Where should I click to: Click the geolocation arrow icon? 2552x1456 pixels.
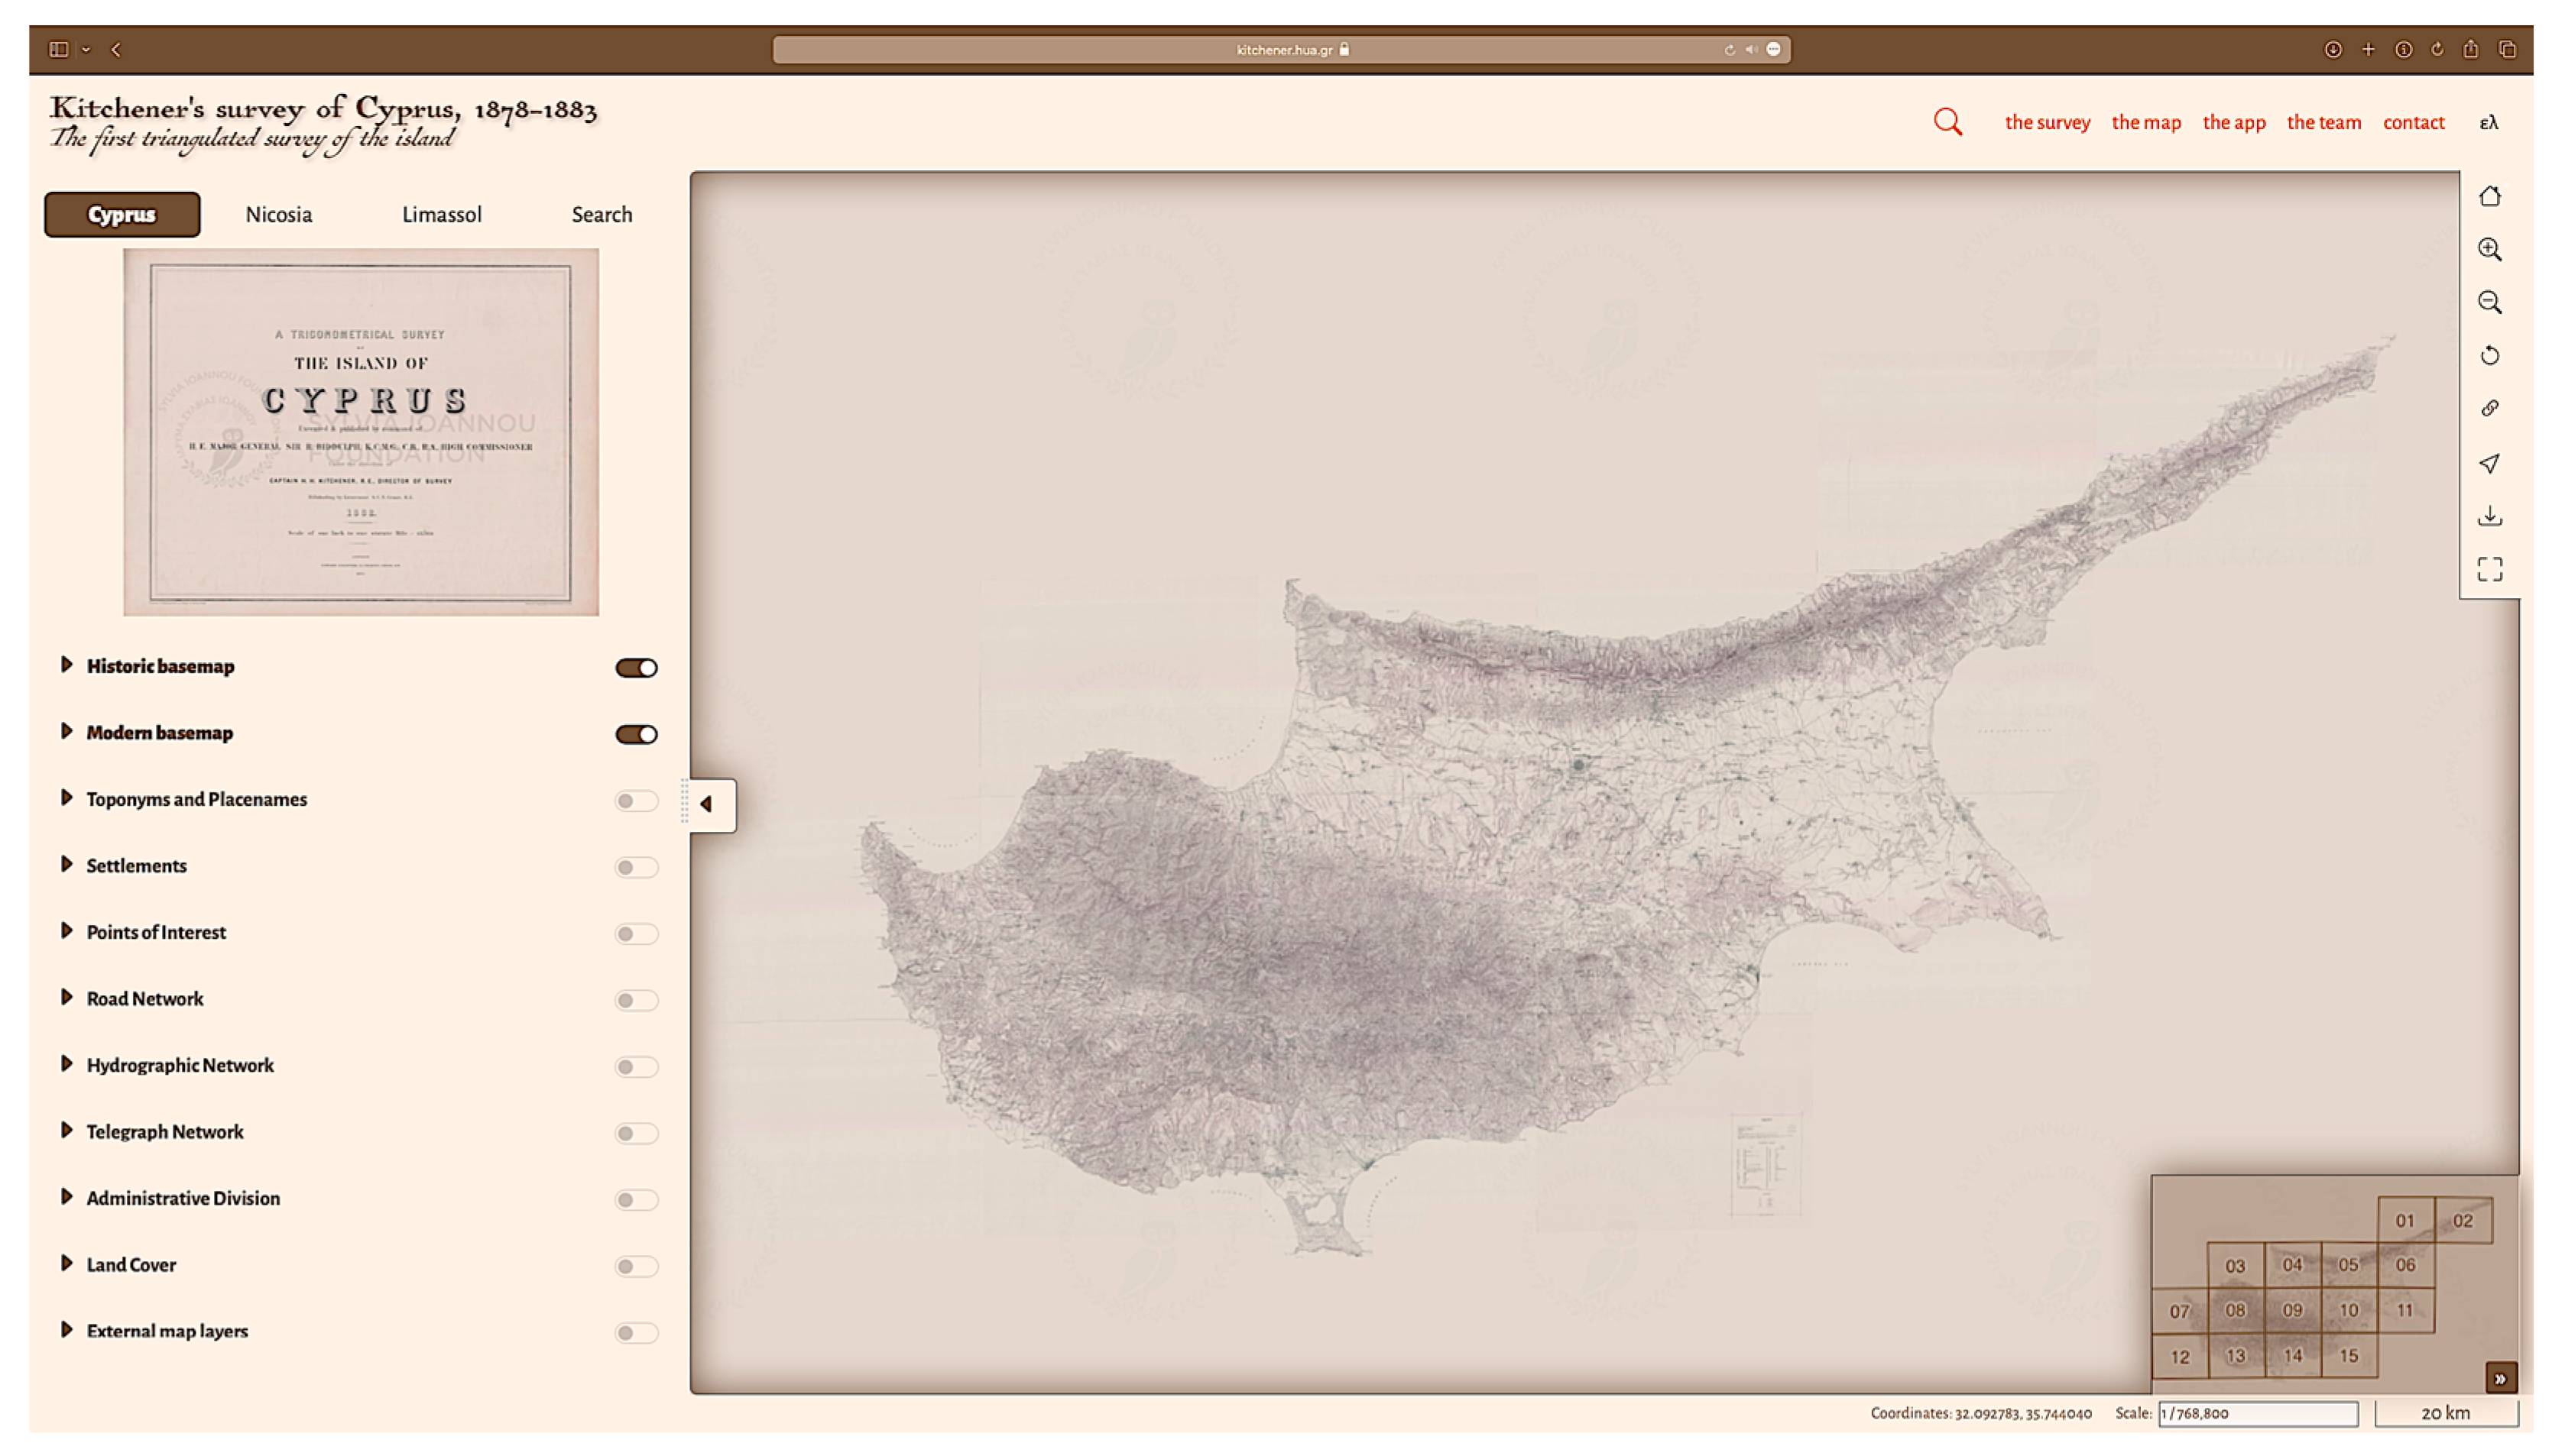(x=2489, y=463)
